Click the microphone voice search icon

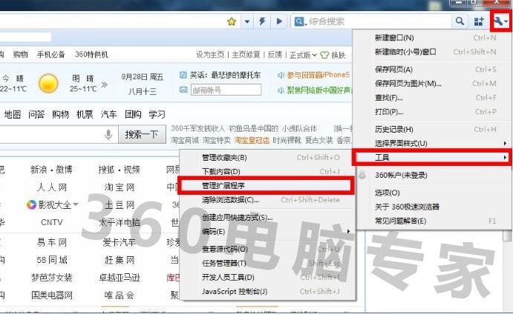tap(108, 135)
